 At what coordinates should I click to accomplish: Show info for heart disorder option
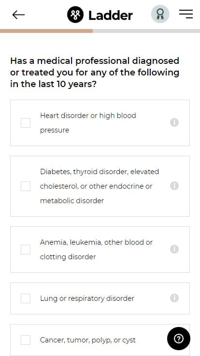click(174, 122)
